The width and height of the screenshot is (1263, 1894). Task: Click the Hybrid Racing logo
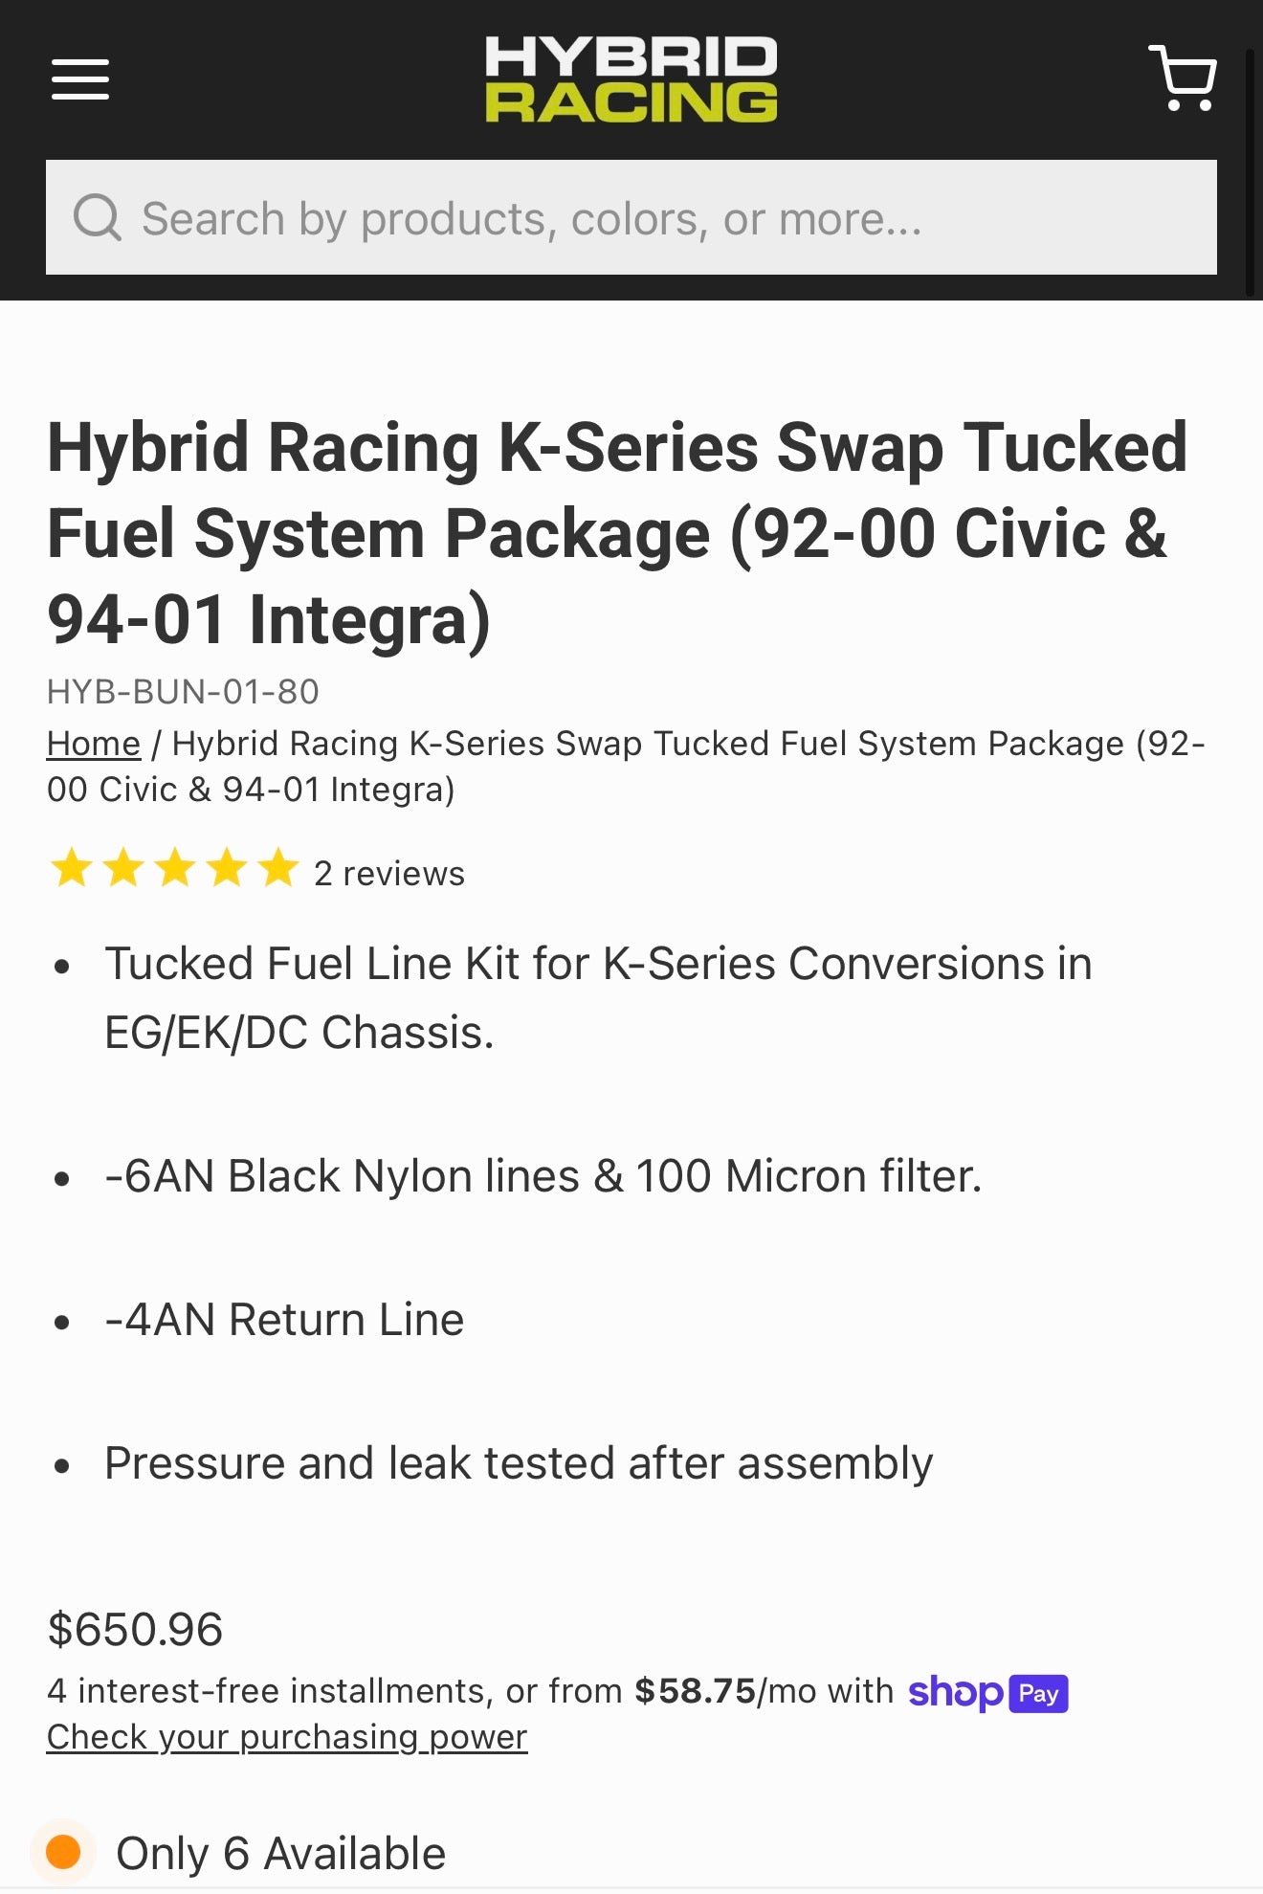631,78
